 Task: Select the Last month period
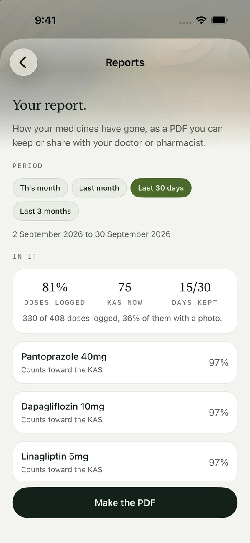(x=99, y=188)
